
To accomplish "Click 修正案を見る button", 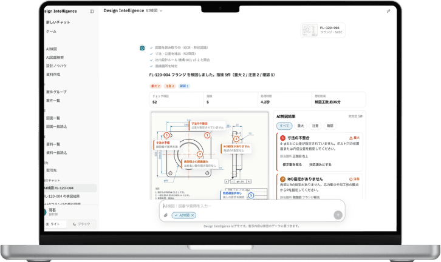I will 292,164.
